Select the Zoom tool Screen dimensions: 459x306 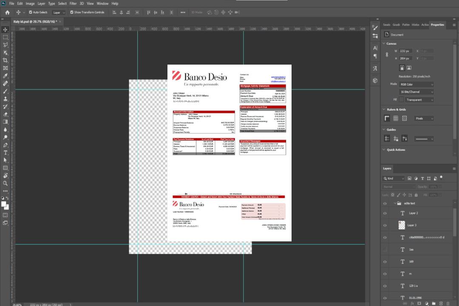pyautogui.click(x=6, y=183)
